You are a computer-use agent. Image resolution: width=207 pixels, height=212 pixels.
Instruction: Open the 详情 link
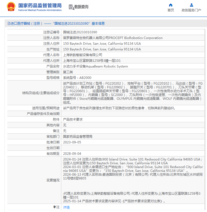pos(66,207)
